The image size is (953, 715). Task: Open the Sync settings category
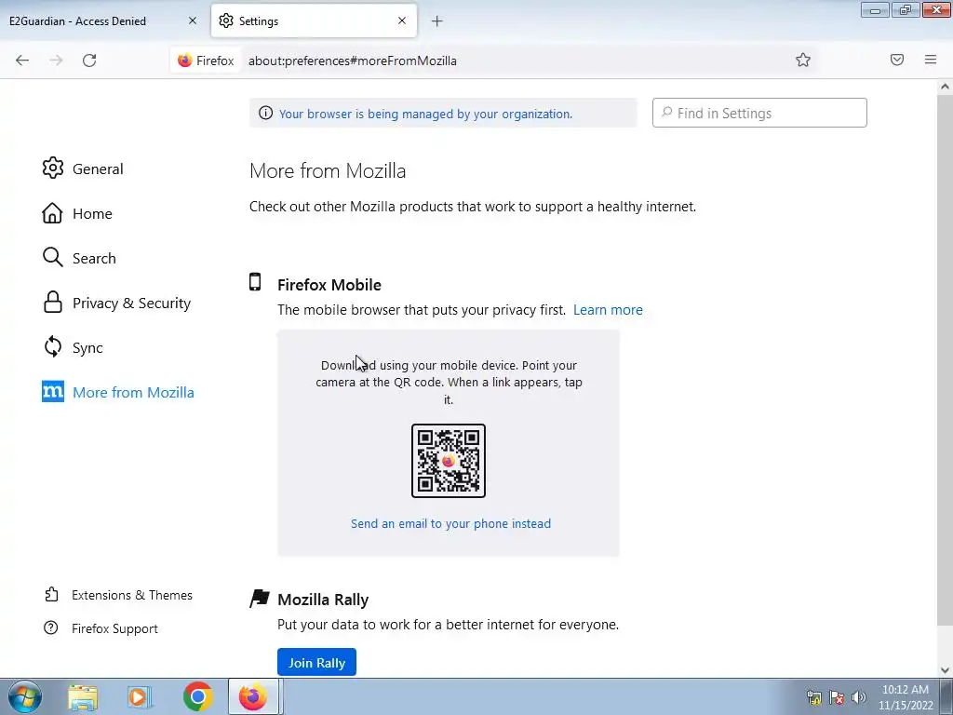pyautogui.click(x=73, y=347)
